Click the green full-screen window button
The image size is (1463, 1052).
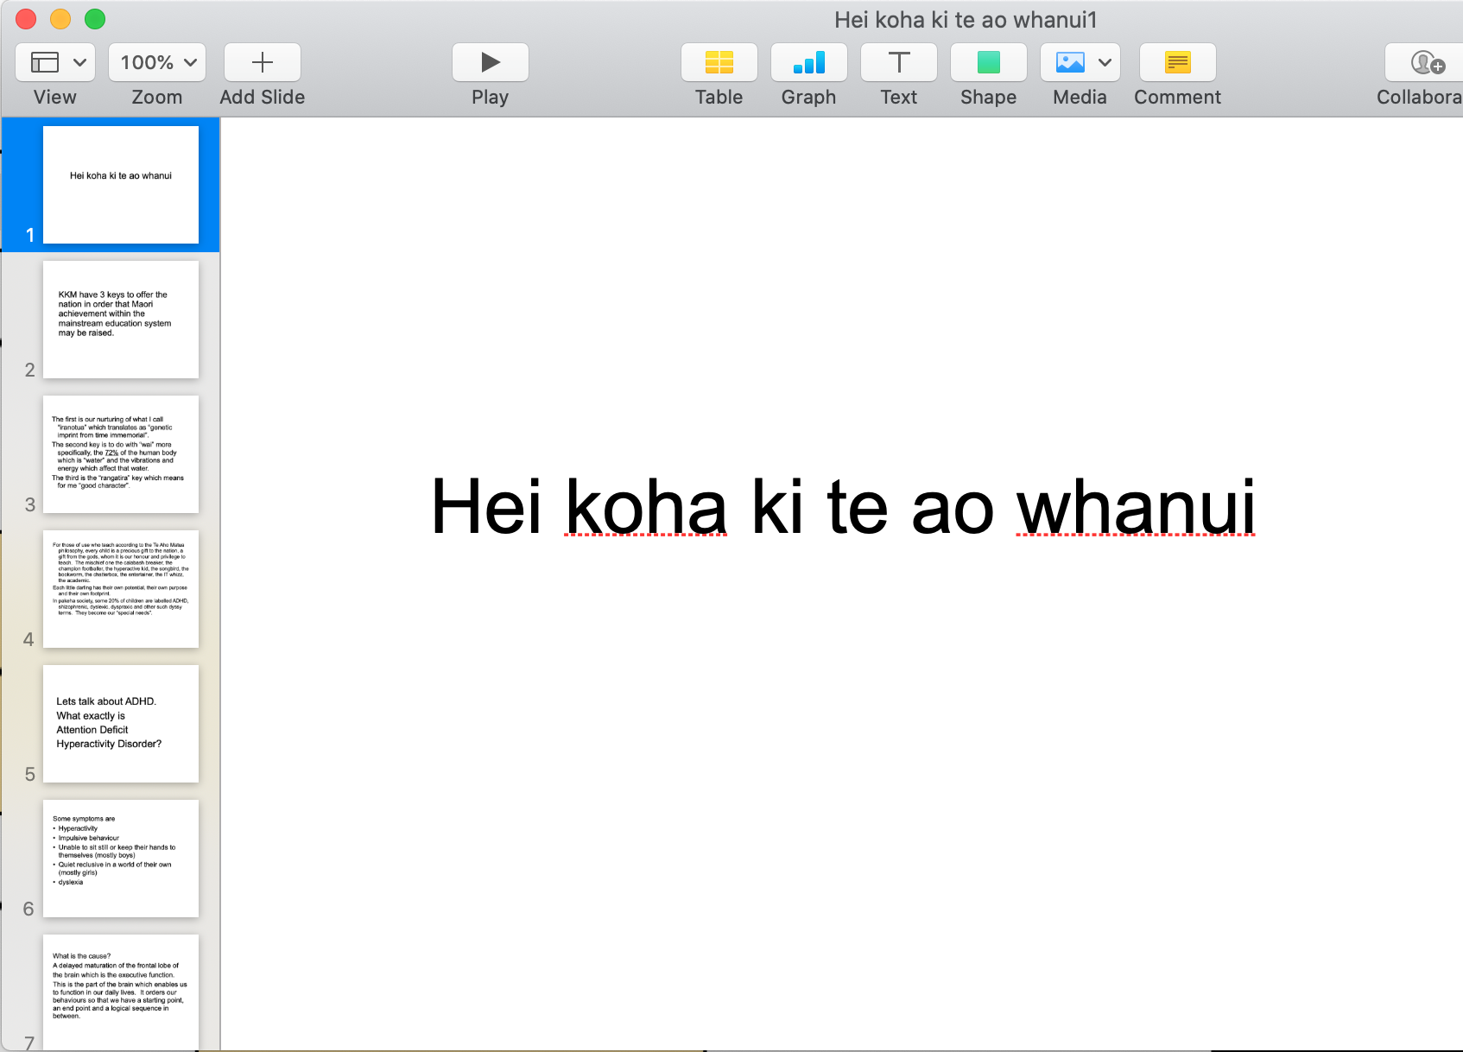click(95, 19)
